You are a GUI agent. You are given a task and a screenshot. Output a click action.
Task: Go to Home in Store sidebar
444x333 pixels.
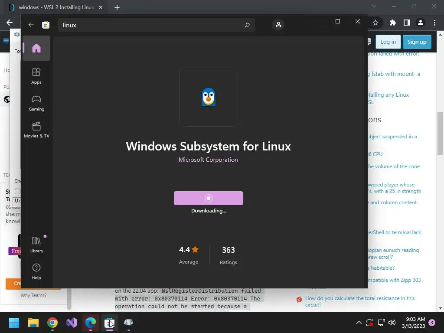click(36, 48)
